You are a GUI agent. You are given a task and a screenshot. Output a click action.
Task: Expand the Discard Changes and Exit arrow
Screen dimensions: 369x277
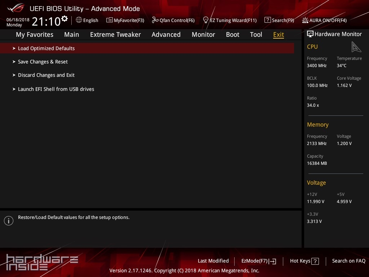[x=14, y=75]
